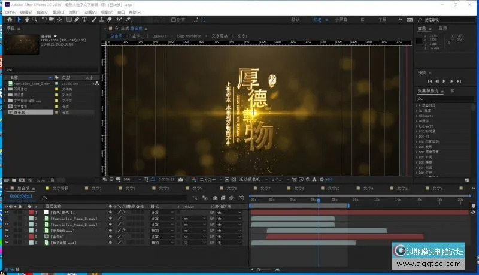Open the 效果(T) menu
The width and height of the screenshot is (479, 275).
[x=74, y=12]
